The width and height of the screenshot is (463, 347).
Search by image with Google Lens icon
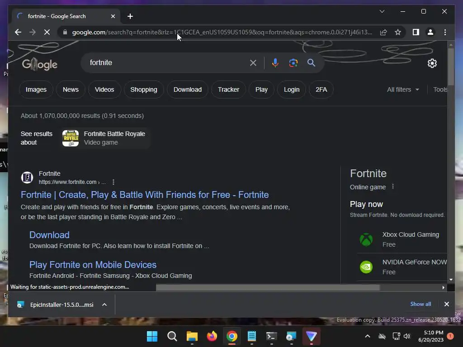(293, 62)
